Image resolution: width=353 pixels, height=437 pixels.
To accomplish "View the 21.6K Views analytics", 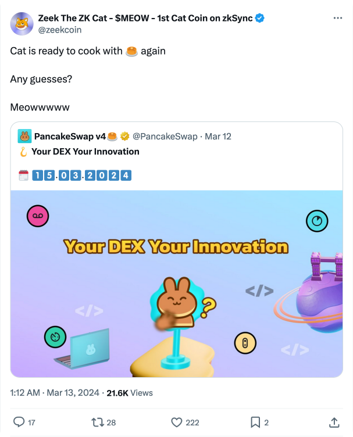I will pyautogui.click(x=130, y=393).
